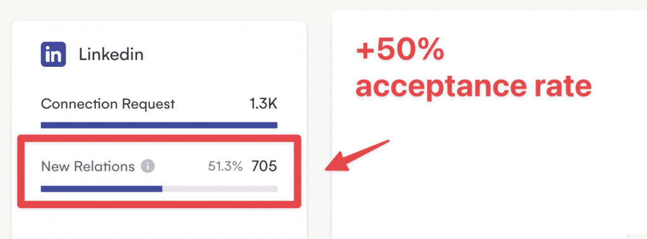Image resolution: width=647 pixels, height=239 pixels.
Task: Click the 705 new relations count
Action: [264, 166]
